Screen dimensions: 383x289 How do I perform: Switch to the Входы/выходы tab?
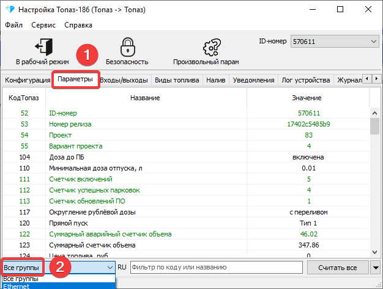(x=124, y=80)
